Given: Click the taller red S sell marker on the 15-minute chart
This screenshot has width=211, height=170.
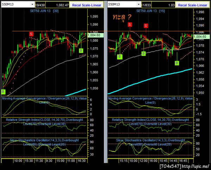Looking at the screenshot, I should (x=130, y=25).
